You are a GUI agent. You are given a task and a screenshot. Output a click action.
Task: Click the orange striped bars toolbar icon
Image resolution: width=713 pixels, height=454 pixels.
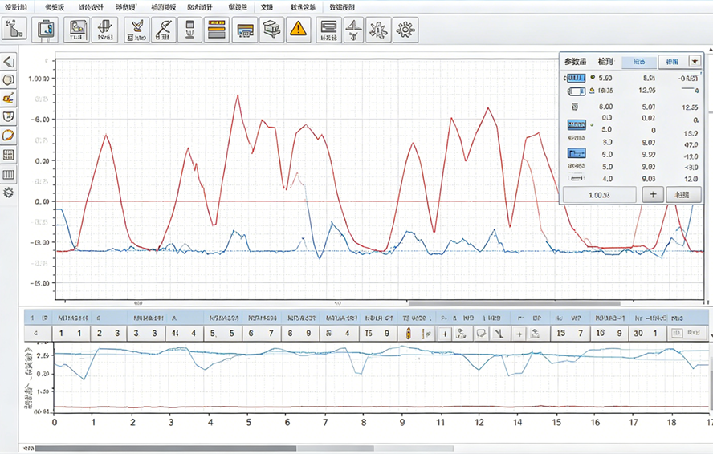(x=215, y=30)
